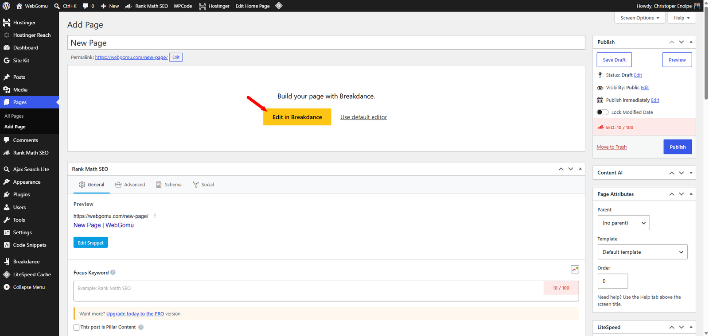Move the Page Attributes panel up
The image size is (709, 336).
672,194
